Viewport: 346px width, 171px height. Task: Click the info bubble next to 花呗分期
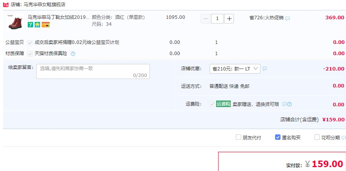(x=344, y=137)
